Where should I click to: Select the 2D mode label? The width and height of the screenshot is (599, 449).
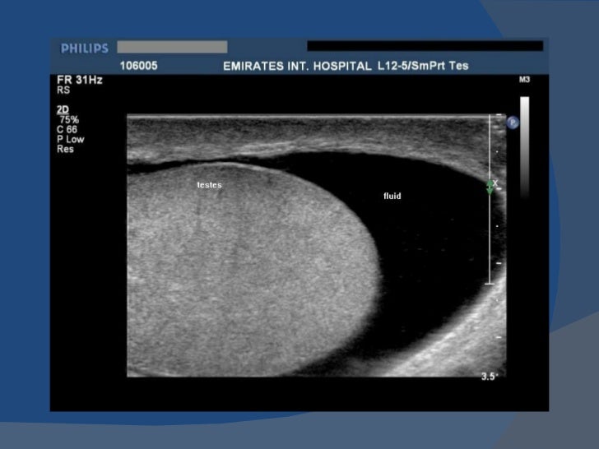(63, 109)
